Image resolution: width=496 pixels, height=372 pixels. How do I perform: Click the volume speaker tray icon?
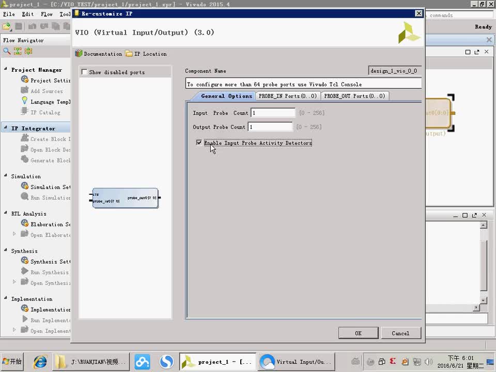(x=428, y=362)
